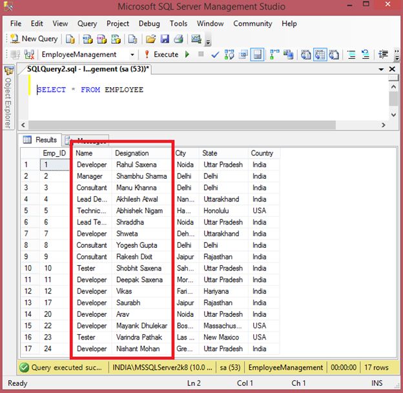
Task: Click the green Debug play icon
Action: coord(187,55)
